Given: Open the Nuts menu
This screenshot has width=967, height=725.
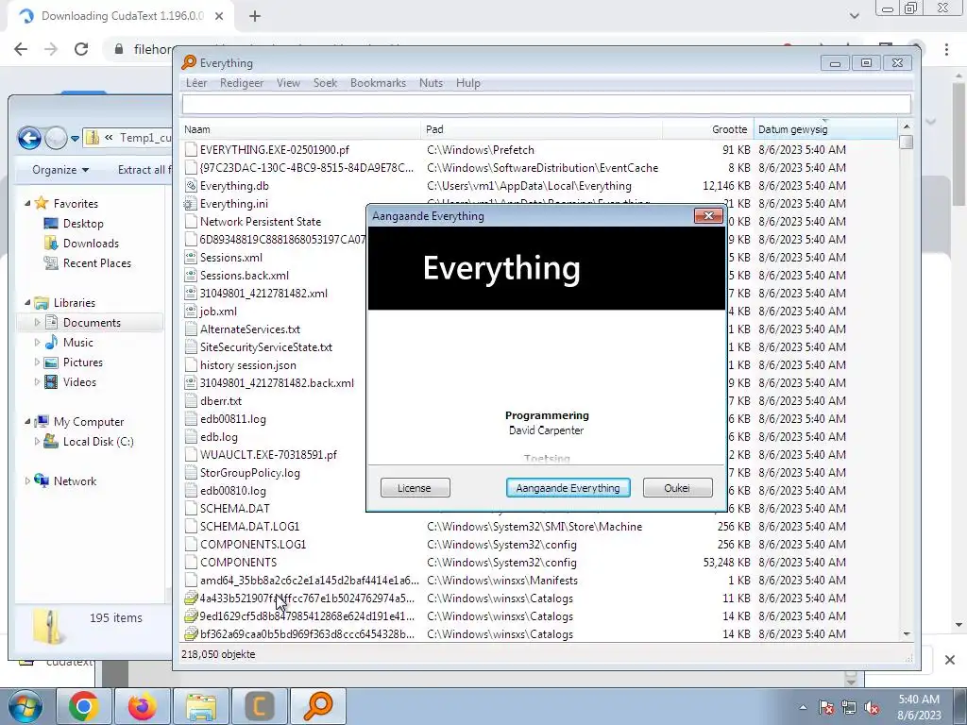Looking at the screenshot, I should [431, 83].
